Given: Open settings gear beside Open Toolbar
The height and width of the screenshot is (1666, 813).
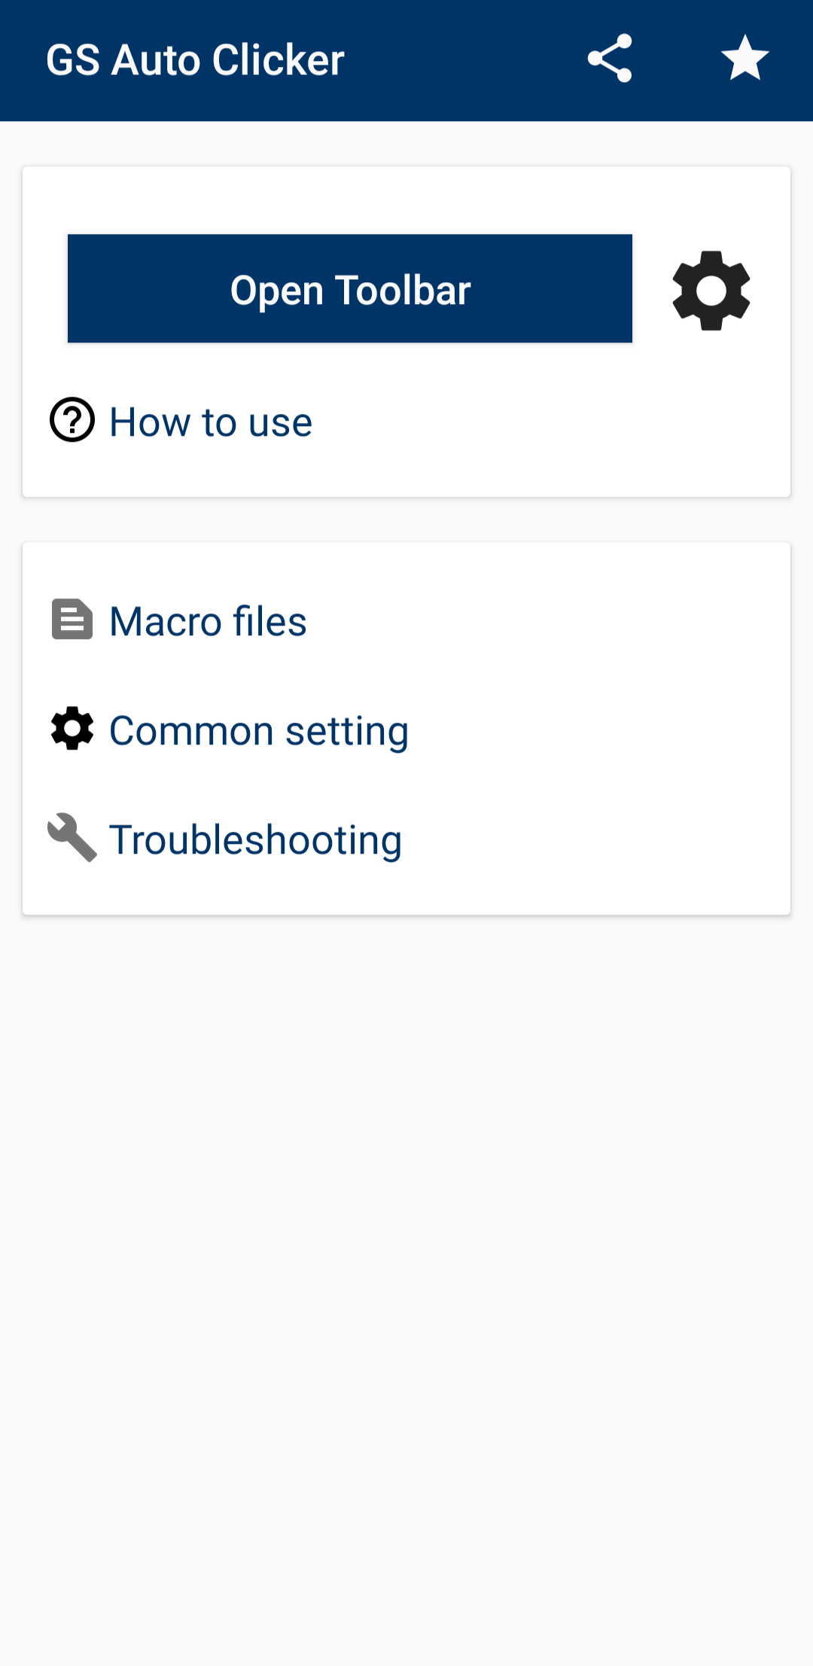Looking at the screenshot, I should pos(711,291).
